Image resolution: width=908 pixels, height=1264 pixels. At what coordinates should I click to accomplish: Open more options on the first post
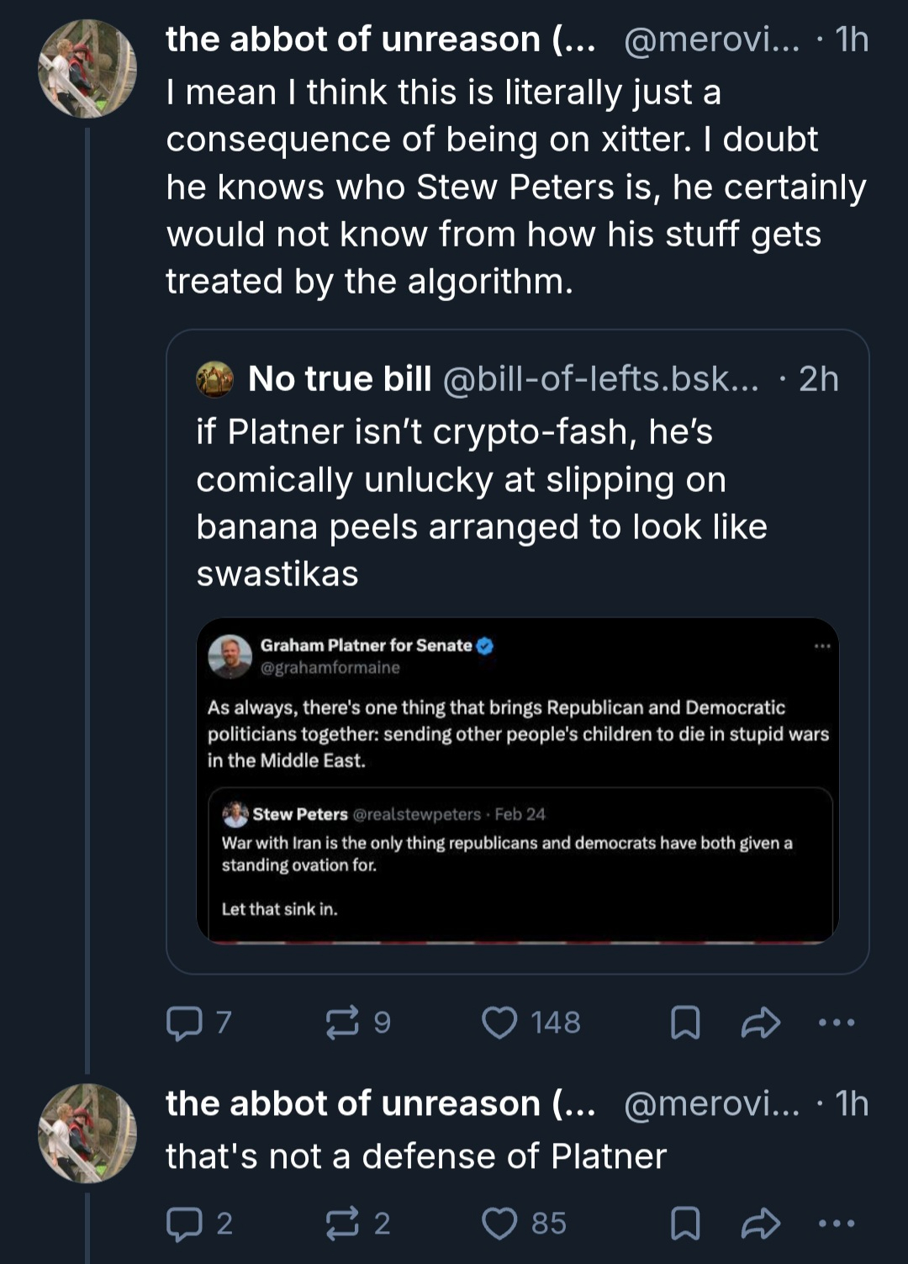(x=837, y=1023)
